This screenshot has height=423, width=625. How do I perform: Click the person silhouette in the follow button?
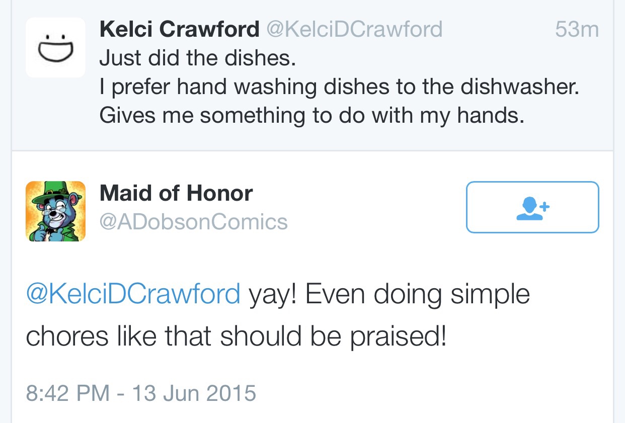click(529, 209)
